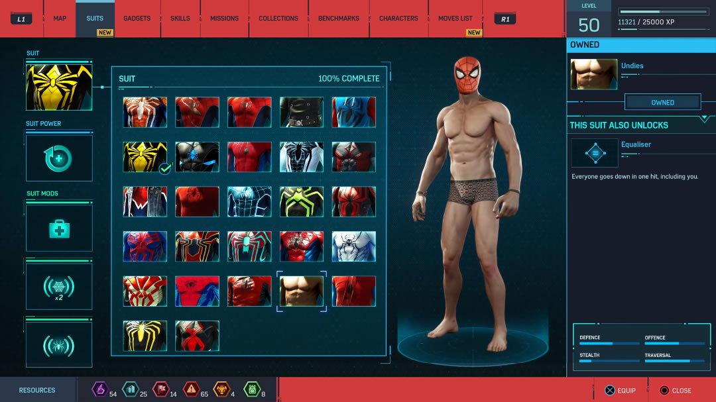Image resolution: width=716 pixels, height=402 pixels.
Task: Click the red crime token icon
Action: (x=192, y=389)
